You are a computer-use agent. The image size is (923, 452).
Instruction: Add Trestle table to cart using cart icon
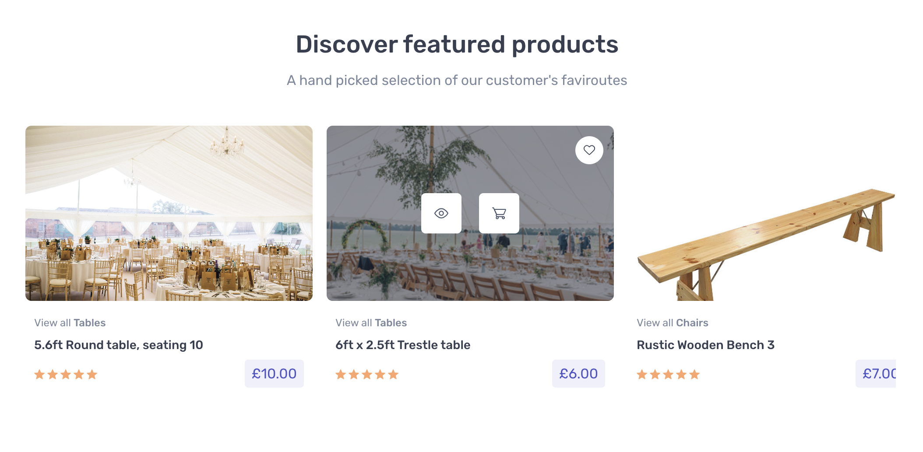tap(499, 213)
